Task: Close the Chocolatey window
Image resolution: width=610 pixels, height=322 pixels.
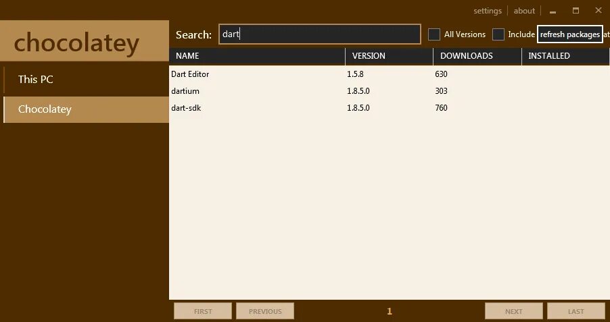Action: tap(599, 11)
